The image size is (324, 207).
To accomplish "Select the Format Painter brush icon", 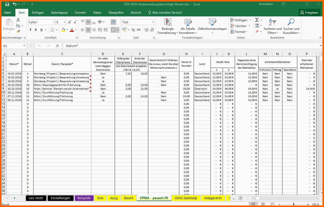I will [x=18, y=32].
